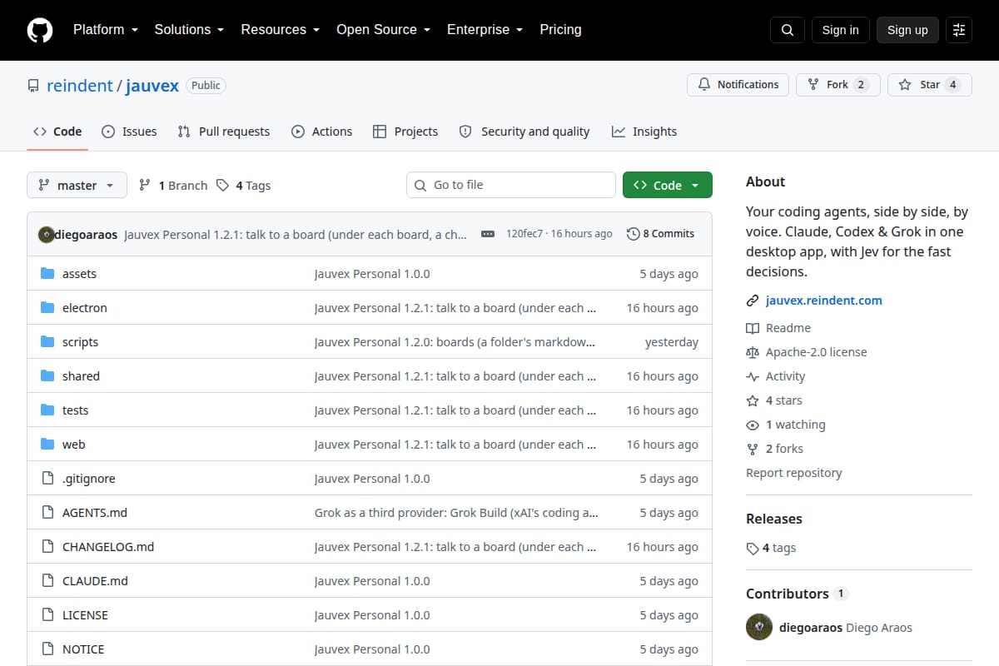Switch to the Issues tab
The height and width of the screenshot is (666, 999).
[x=129, y=132]
